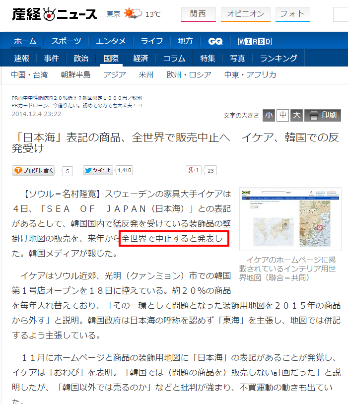Select the 経済 sub-navigation item
The image size is (348, 404).
pos(141,58)
